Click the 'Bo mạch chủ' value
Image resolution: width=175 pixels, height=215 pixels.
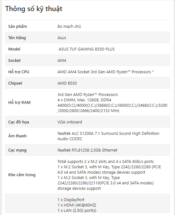(69, 26)
